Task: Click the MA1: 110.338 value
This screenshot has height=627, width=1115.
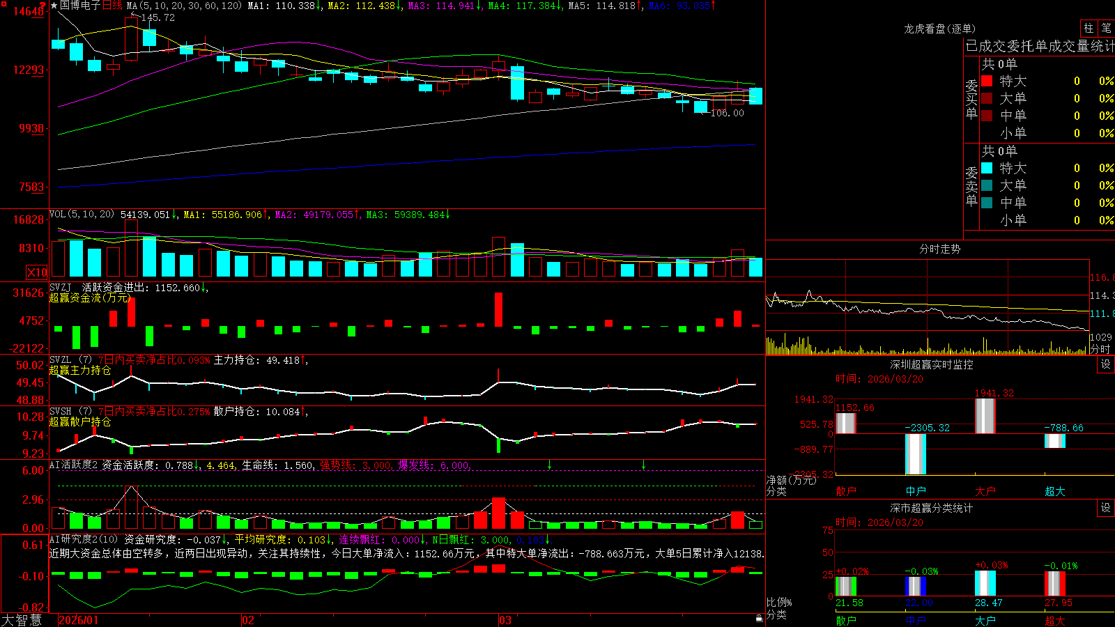Action: [284, 6]
